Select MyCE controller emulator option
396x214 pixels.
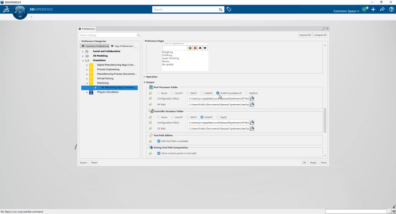[x=218, y=117]
